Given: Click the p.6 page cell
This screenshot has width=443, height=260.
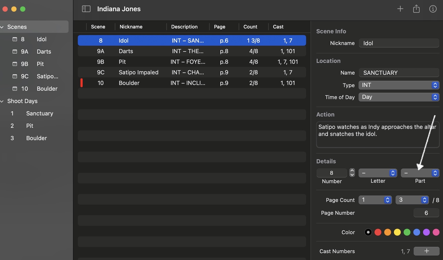Looking at the screenshot, I should [x=224, y=40].
